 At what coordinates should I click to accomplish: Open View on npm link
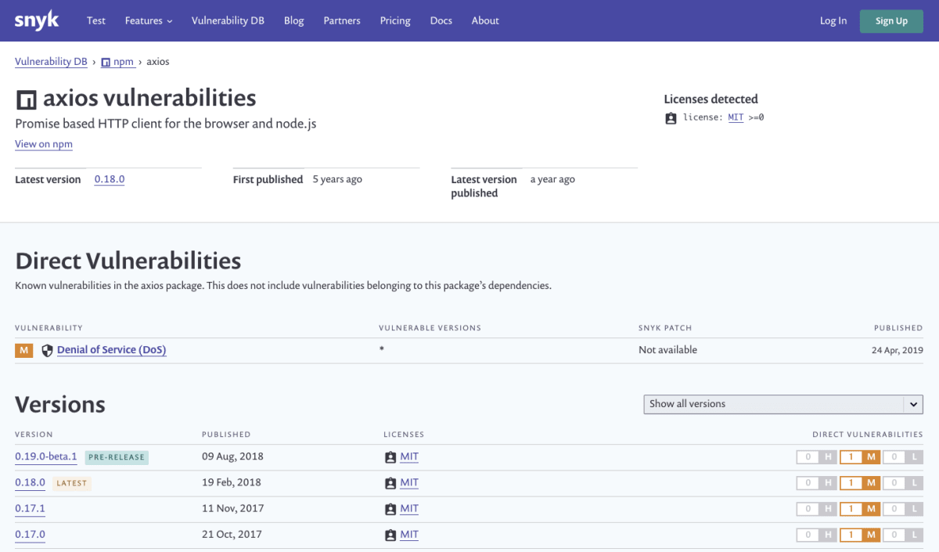click(x=44, y=144)
